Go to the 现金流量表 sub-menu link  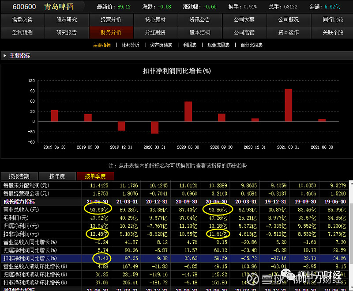click(x=218, y=45)
